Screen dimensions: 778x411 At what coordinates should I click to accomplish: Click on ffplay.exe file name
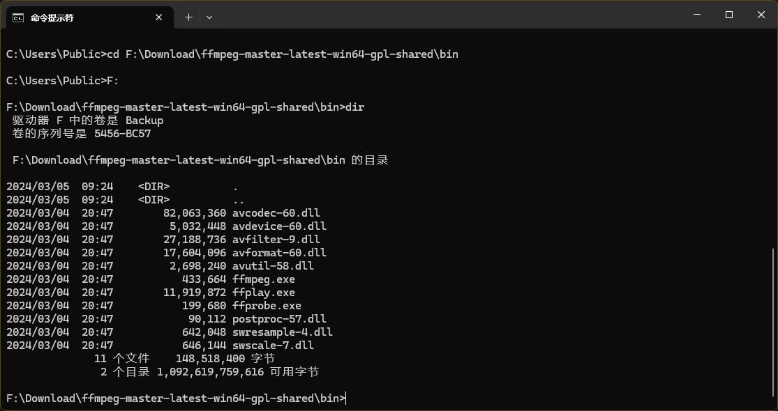264,293
